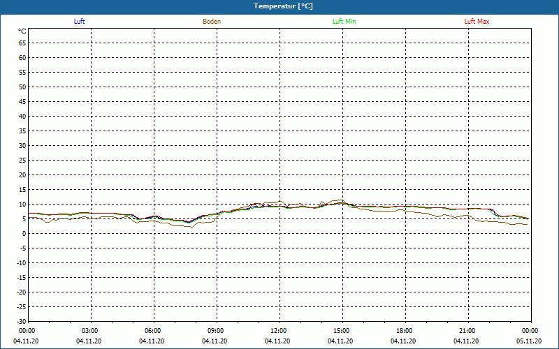Screen dimensions: 559x349
Task: Click the 40 y-axis value
Action: point(22,116)
